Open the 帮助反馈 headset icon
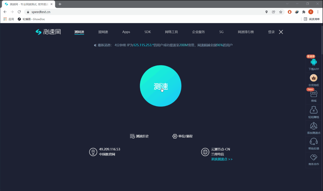The height and width of the screenshot is (191, 323). point(314,142)
